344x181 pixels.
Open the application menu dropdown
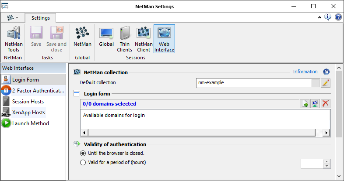(12, 17)
